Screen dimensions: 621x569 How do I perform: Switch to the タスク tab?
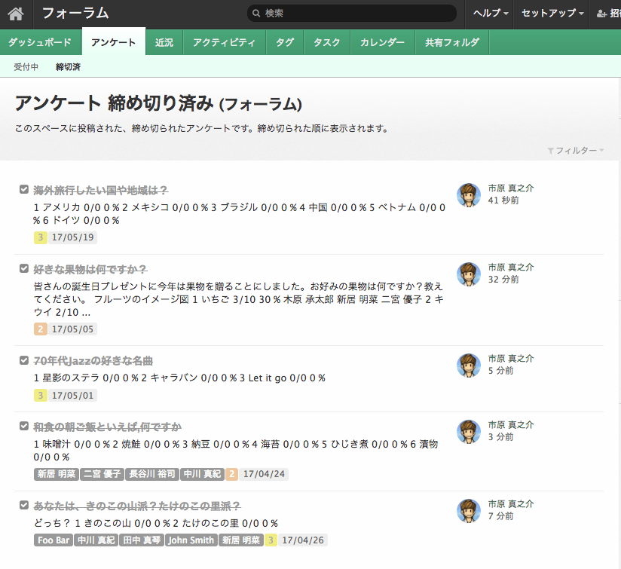tap(327, 42)
